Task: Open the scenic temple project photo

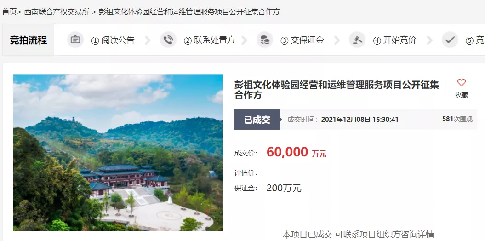Action: (118, 153)
